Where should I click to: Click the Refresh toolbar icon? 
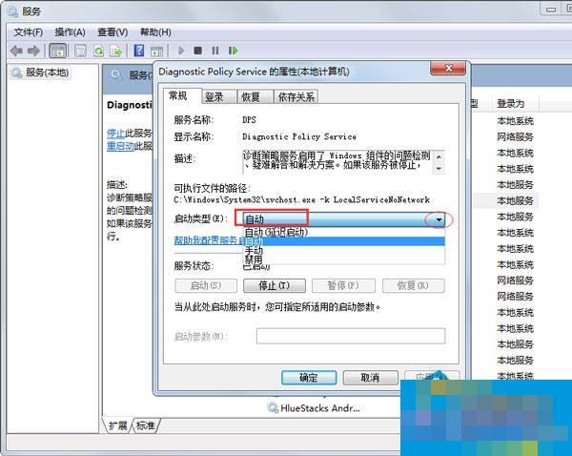[98, 51]
